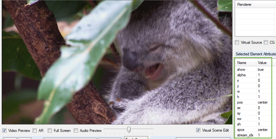Select the 'sy' attribute name
Screen dimensions: 276x139
coord(239,113)
